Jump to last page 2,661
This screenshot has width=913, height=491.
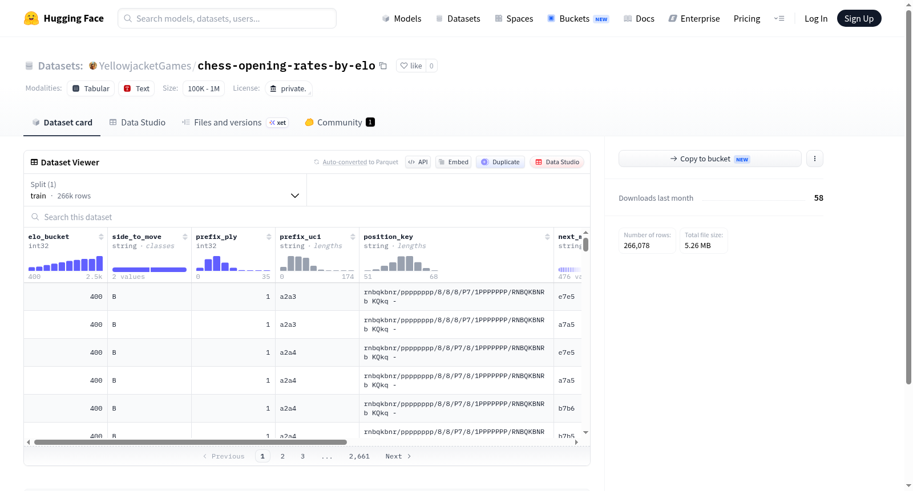pos(359,456)
